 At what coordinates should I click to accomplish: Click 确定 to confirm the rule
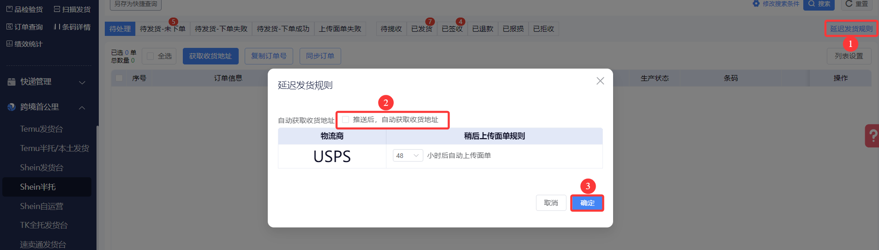(x=587, y=203)
